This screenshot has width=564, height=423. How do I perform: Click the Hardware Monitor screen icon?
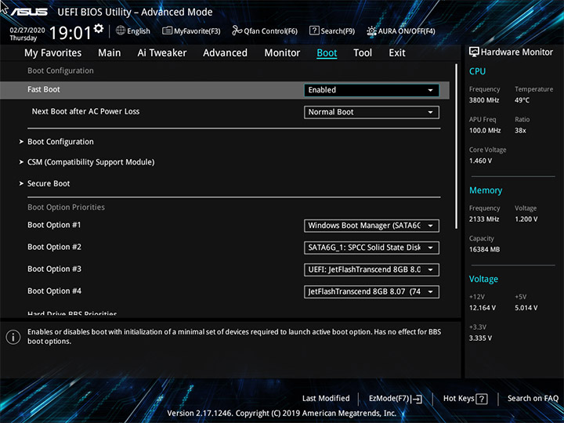(474, 52)
